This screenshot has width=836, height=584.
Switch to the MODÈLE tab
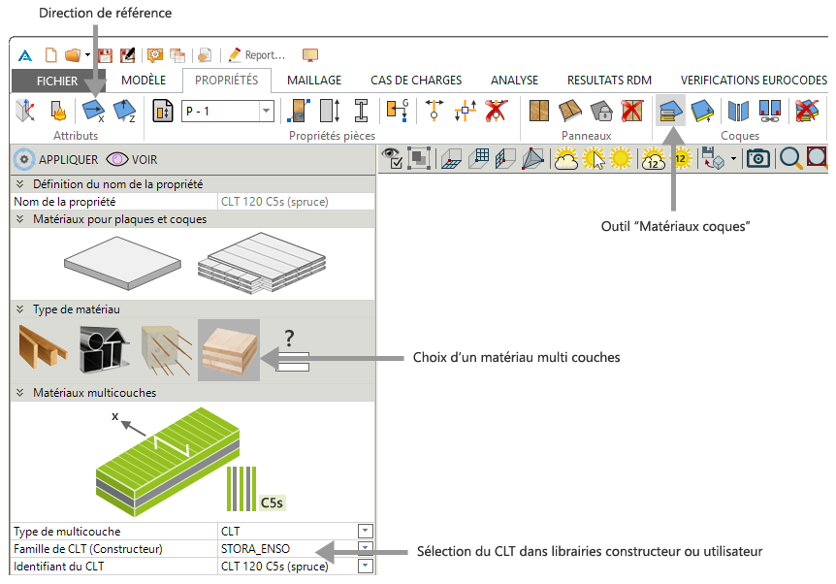[x=144, y=81]
